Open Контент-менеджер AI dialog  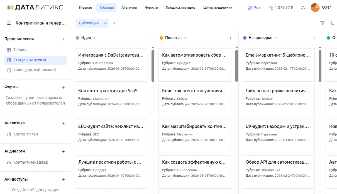(31, 162)
